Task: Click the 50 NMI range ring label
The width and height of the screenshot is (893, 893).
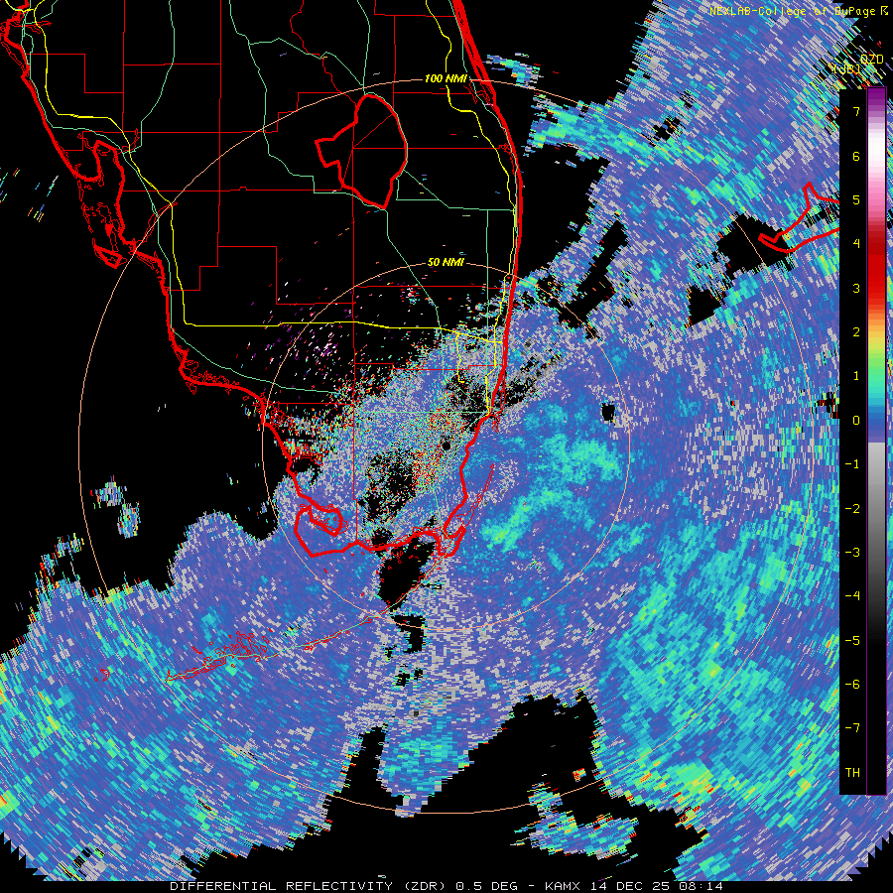Action: tap(446, 263)
